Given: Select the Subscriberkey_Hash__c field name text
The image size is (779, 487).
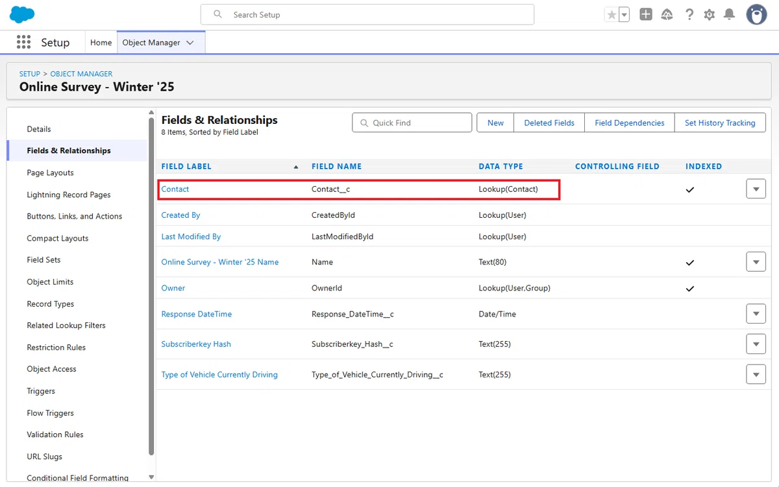Looking at the screenshot, I should click(x=352, y=344).
